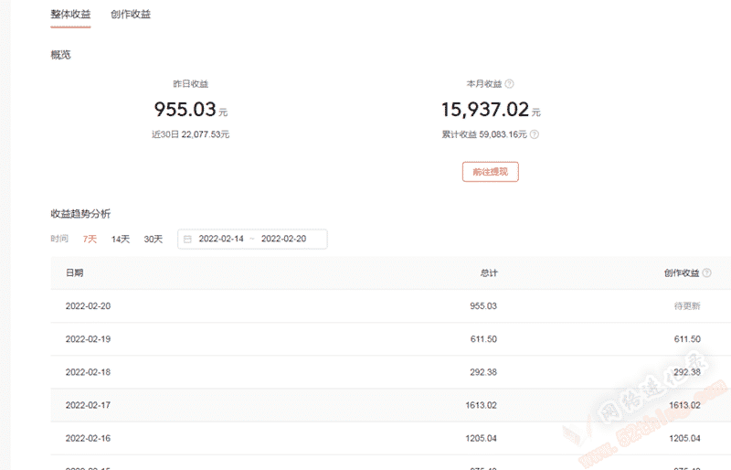Click 待更新 in the 2022-02-20 row
731x470 pixels.
click(x=687, y=306)
